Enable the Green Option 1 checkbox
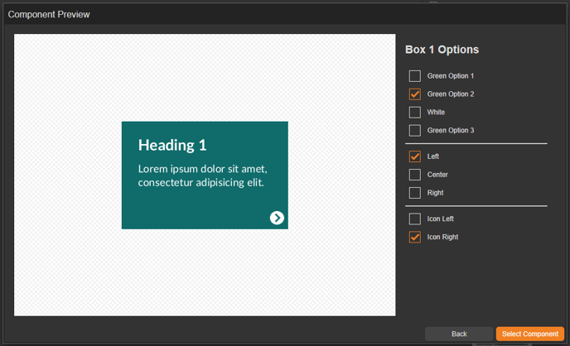The width and height of the screenshot is (570, 346). tap(415, 76)
